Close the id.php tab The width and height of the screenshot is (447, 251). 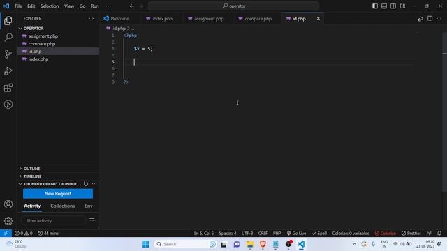pyautogui.click(x=318, y=19)
